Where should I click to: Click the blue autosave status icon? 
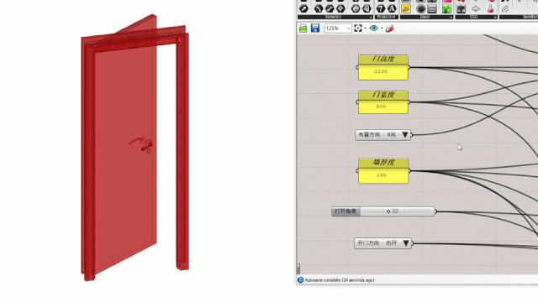click(x=301, y=280)
